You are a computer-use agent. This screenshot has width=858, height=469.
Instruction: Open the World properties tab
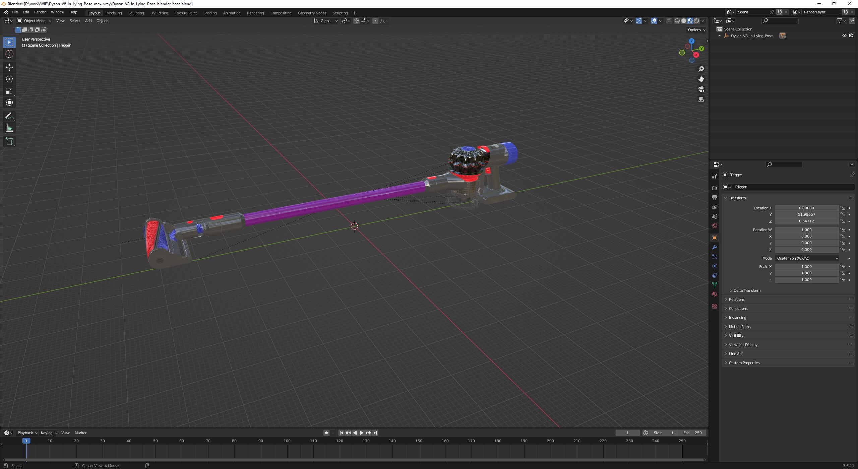(714, 226)
